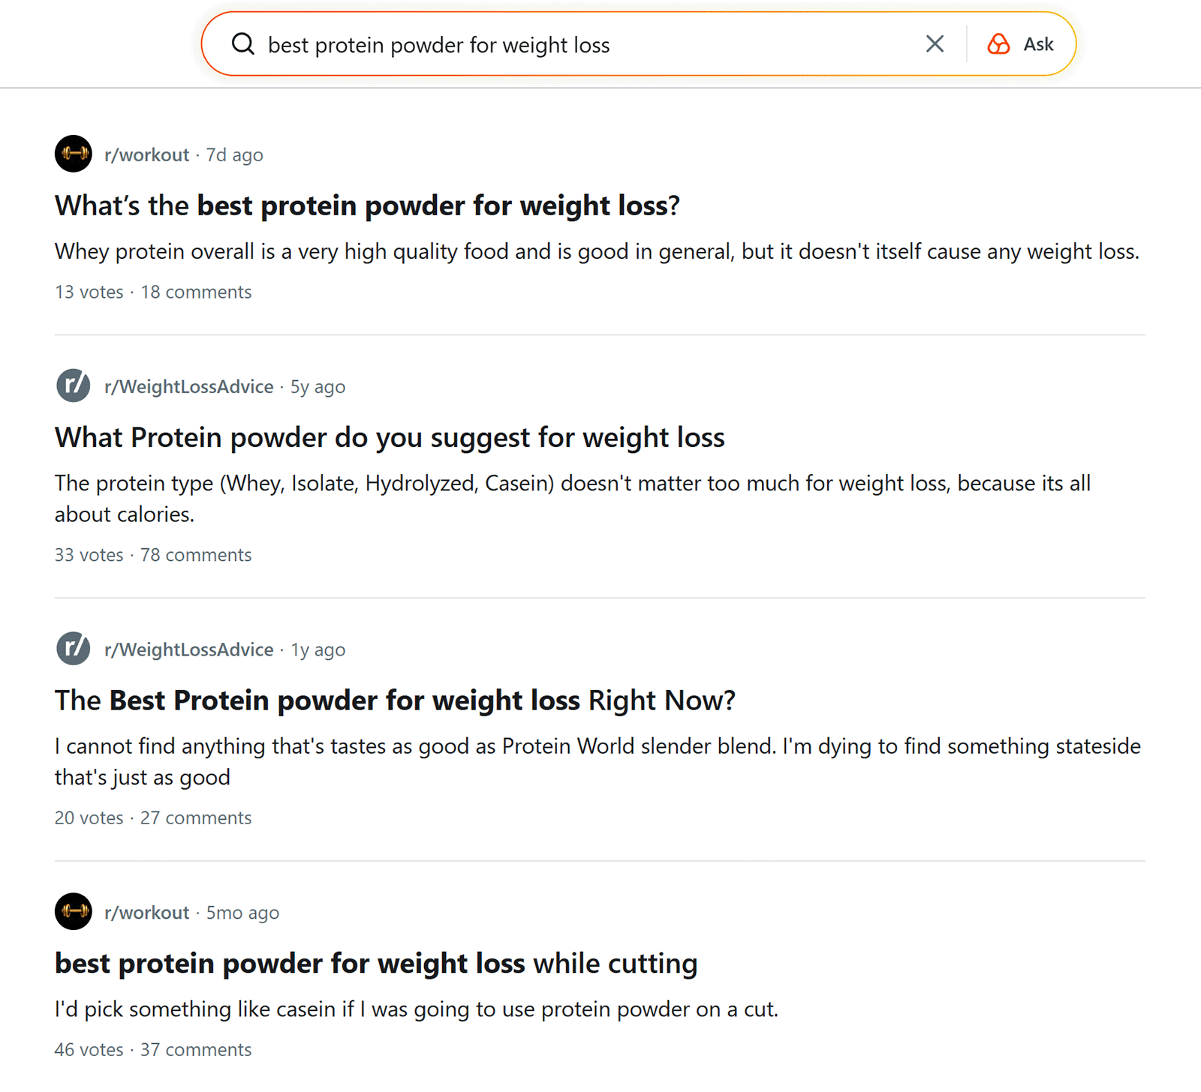View the 18 comments on the first result
This screenshot has height=1092, width=1201.
coord(196,292)
